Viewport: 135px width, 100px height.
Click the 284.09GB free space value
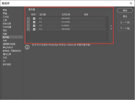click(65, 18)
